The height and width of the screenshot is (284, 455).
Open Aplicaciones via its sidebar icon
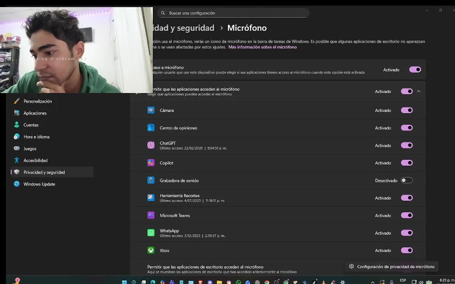pyautogui.click(x=17, y=113)
